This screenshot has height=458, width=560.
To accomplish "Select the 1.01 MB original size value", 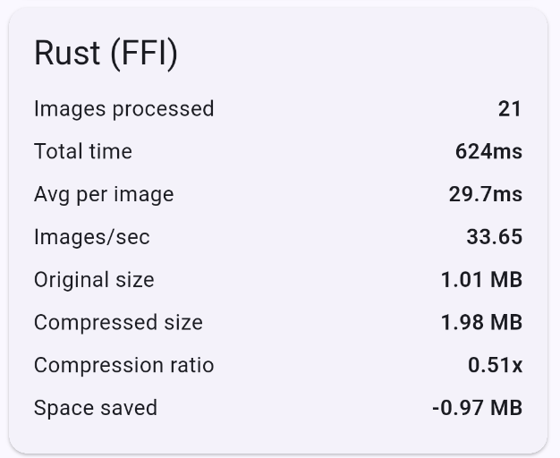I will [481, 280].
